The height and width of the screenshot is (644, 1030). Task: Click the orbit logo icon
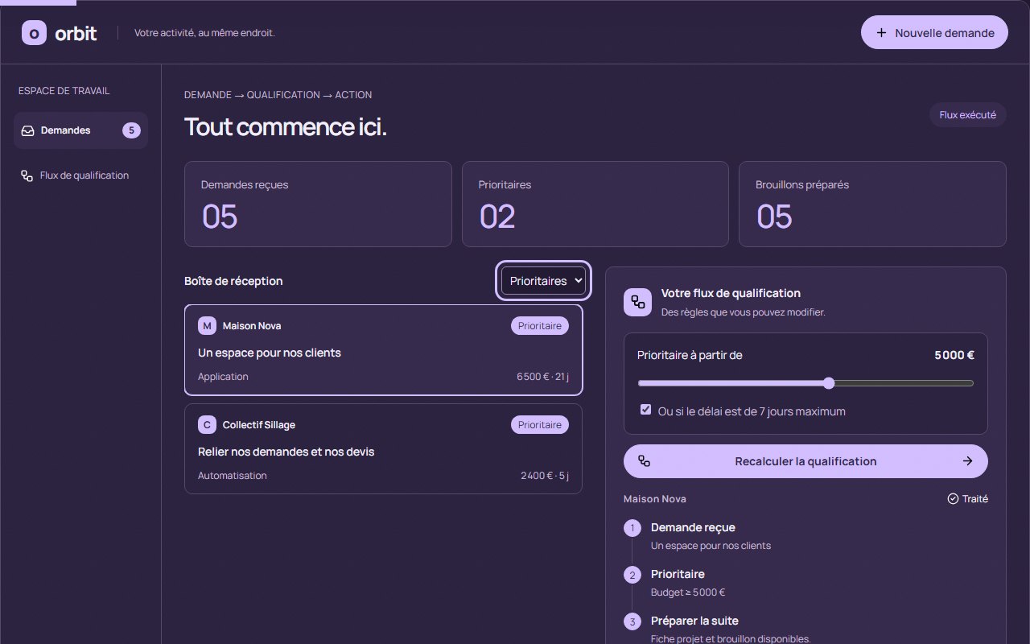[x=34, y=33]
